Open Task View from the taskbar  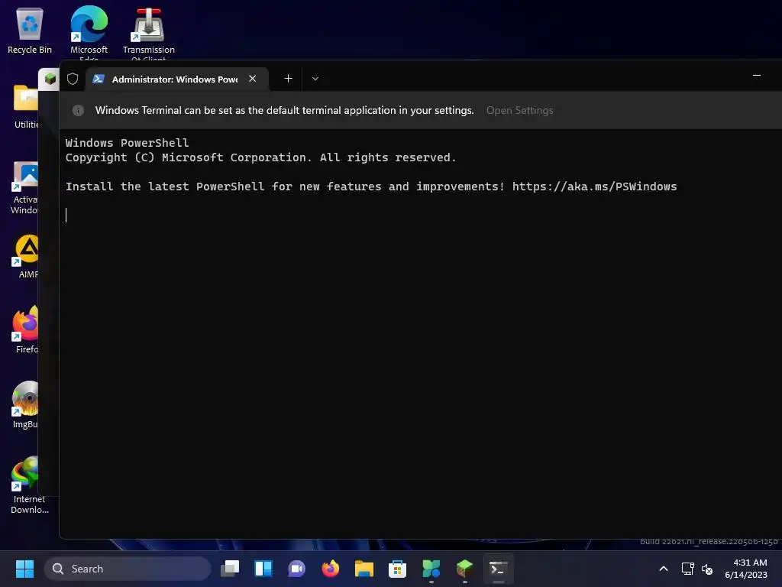click(230, 569)
